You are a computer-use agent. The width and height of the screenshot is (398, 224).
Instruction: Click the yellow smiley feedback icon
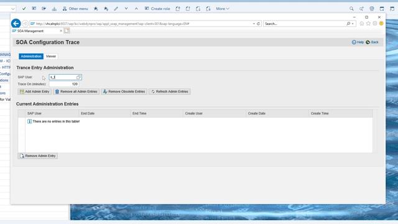pyautogui.click(x=381, y=24)
